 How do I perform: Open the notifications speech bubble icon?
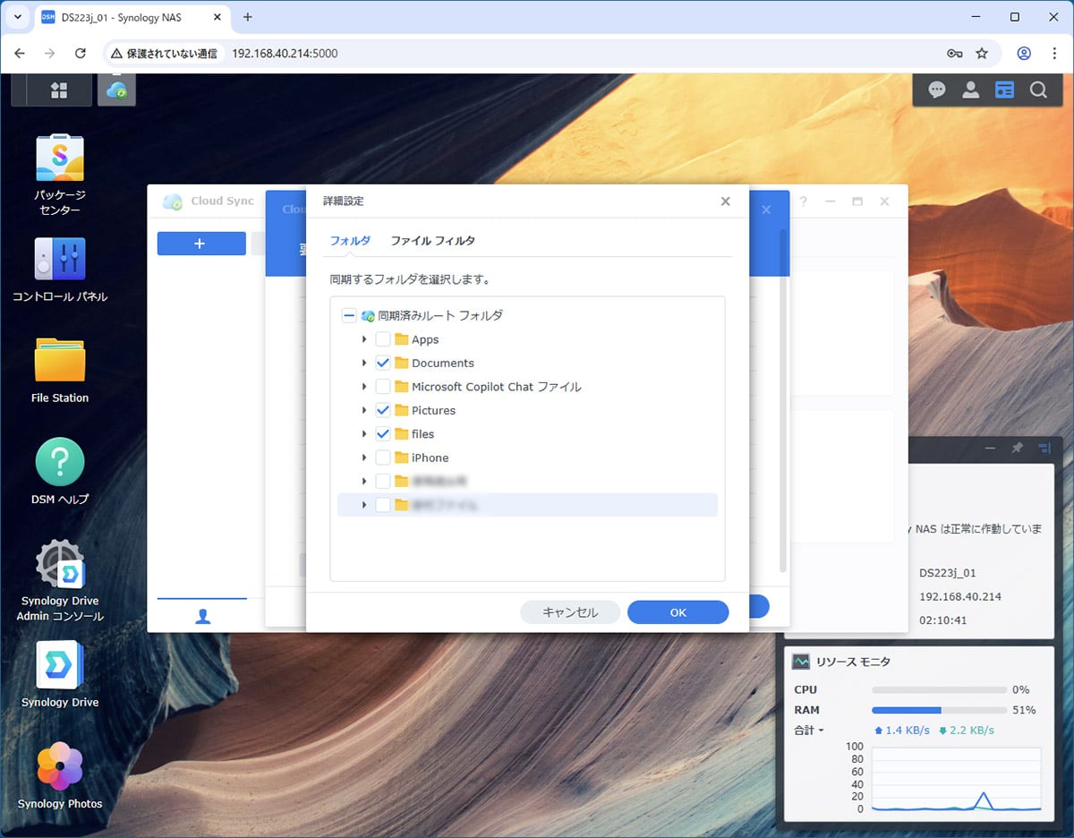point(937,90)
